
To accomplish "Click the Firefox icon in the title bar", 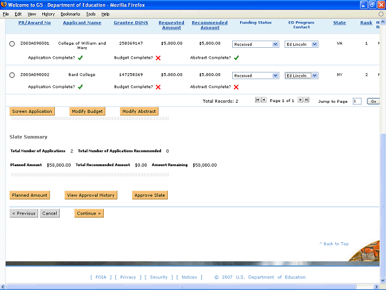I will click(4, 4).
